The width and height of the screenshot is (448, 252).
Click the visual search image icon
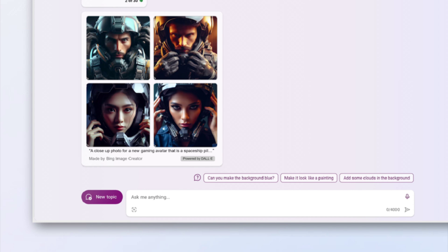tap(134, 210)
